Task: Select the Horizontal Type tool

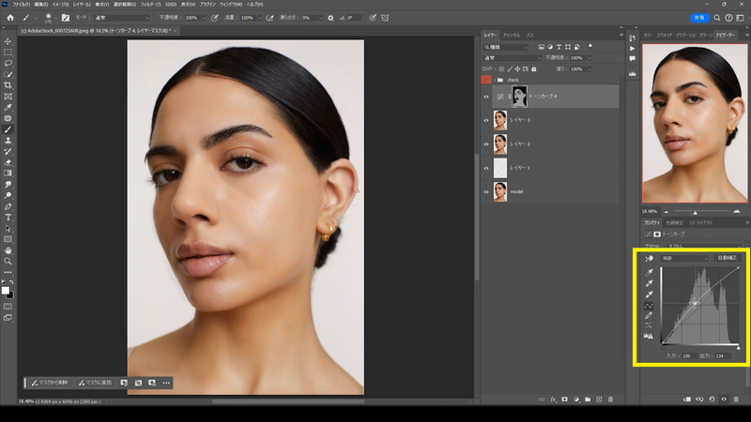Action: [8, 217]
